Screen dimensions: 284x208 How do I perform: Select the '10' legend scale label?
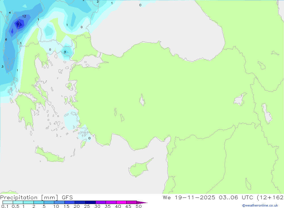point(56,206)
